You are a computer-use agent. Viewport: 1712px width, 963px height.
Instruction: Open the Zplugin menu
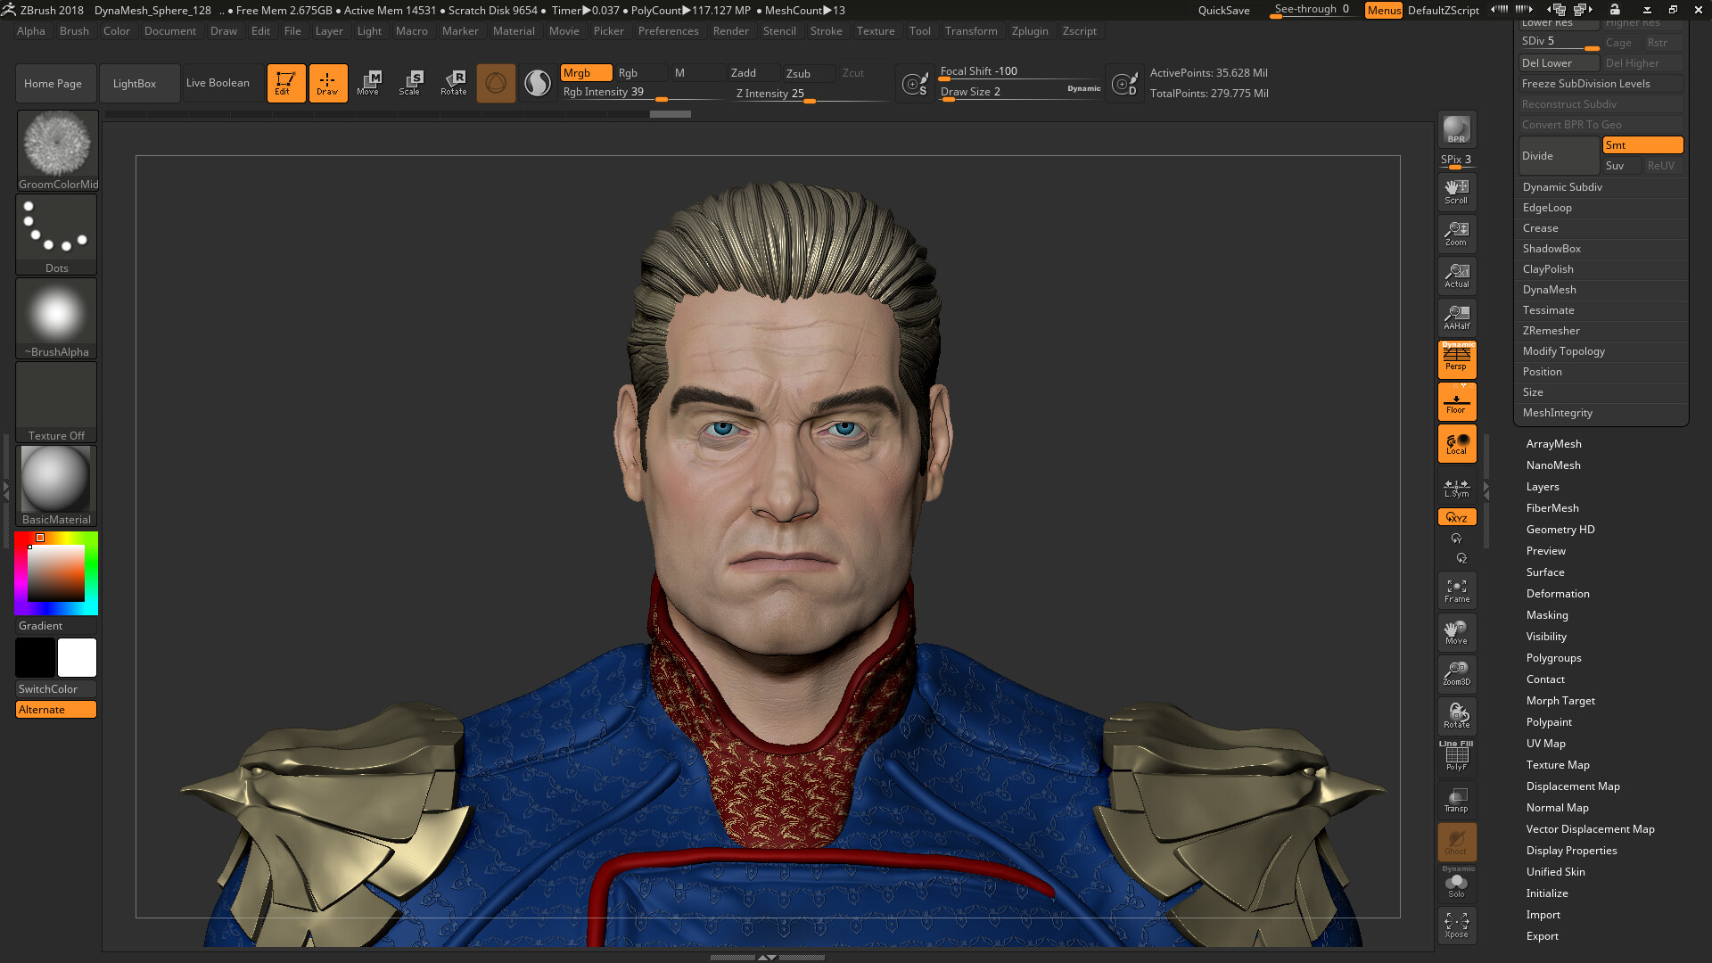click(1030, 31)
